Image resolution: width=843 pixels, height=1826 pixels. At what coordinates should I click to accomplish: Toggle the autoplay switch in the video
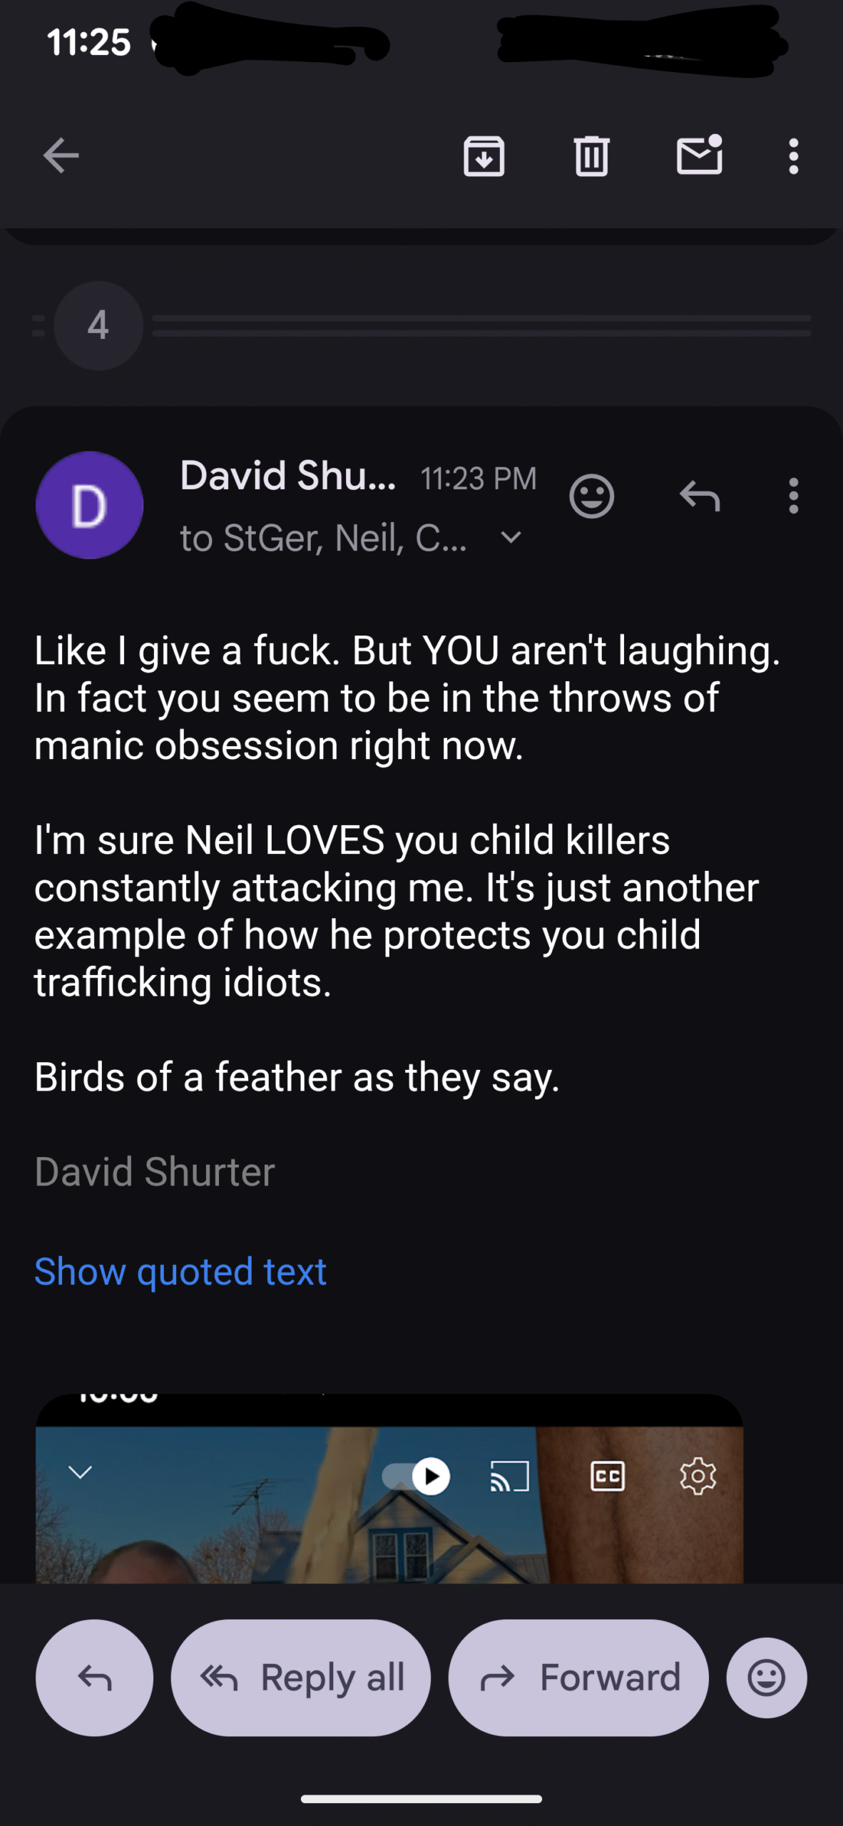(x=417, y=1475)
